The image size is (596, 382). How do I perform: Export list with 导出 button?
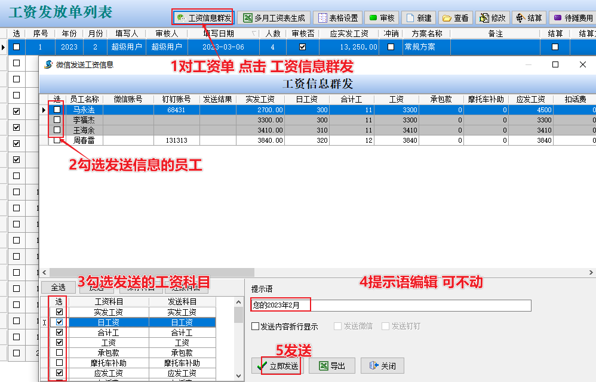(331, 365)
